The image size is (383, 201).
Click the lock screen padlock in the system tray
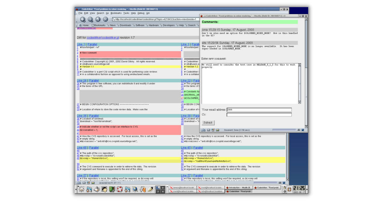[285, 187]
